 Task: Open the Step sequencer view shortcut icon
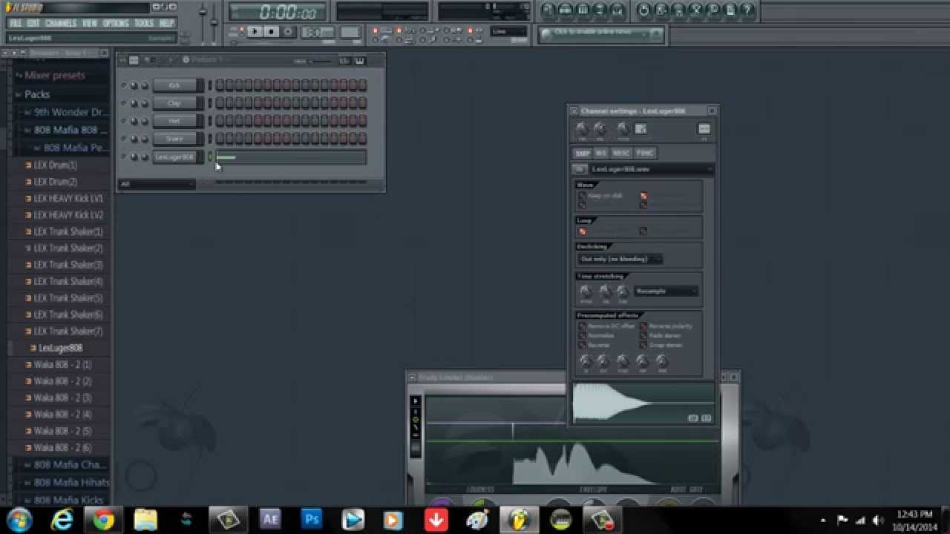pos(566,10)
